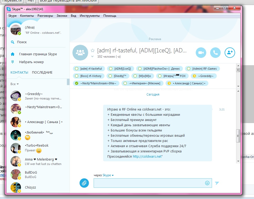Click ~Nesty*Mainstream>0Ne~ participant chip
Screen dimensions: 254x199
point(96,84)
